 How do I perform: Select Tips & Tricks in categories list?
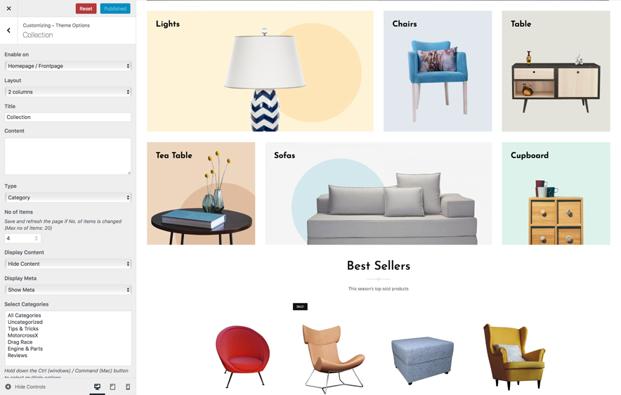click(23, 329)
